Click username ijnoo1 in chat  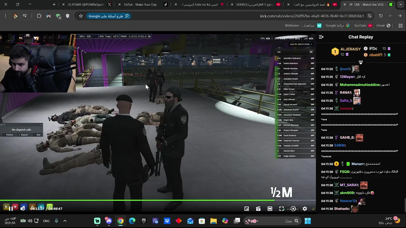[345, 69]
